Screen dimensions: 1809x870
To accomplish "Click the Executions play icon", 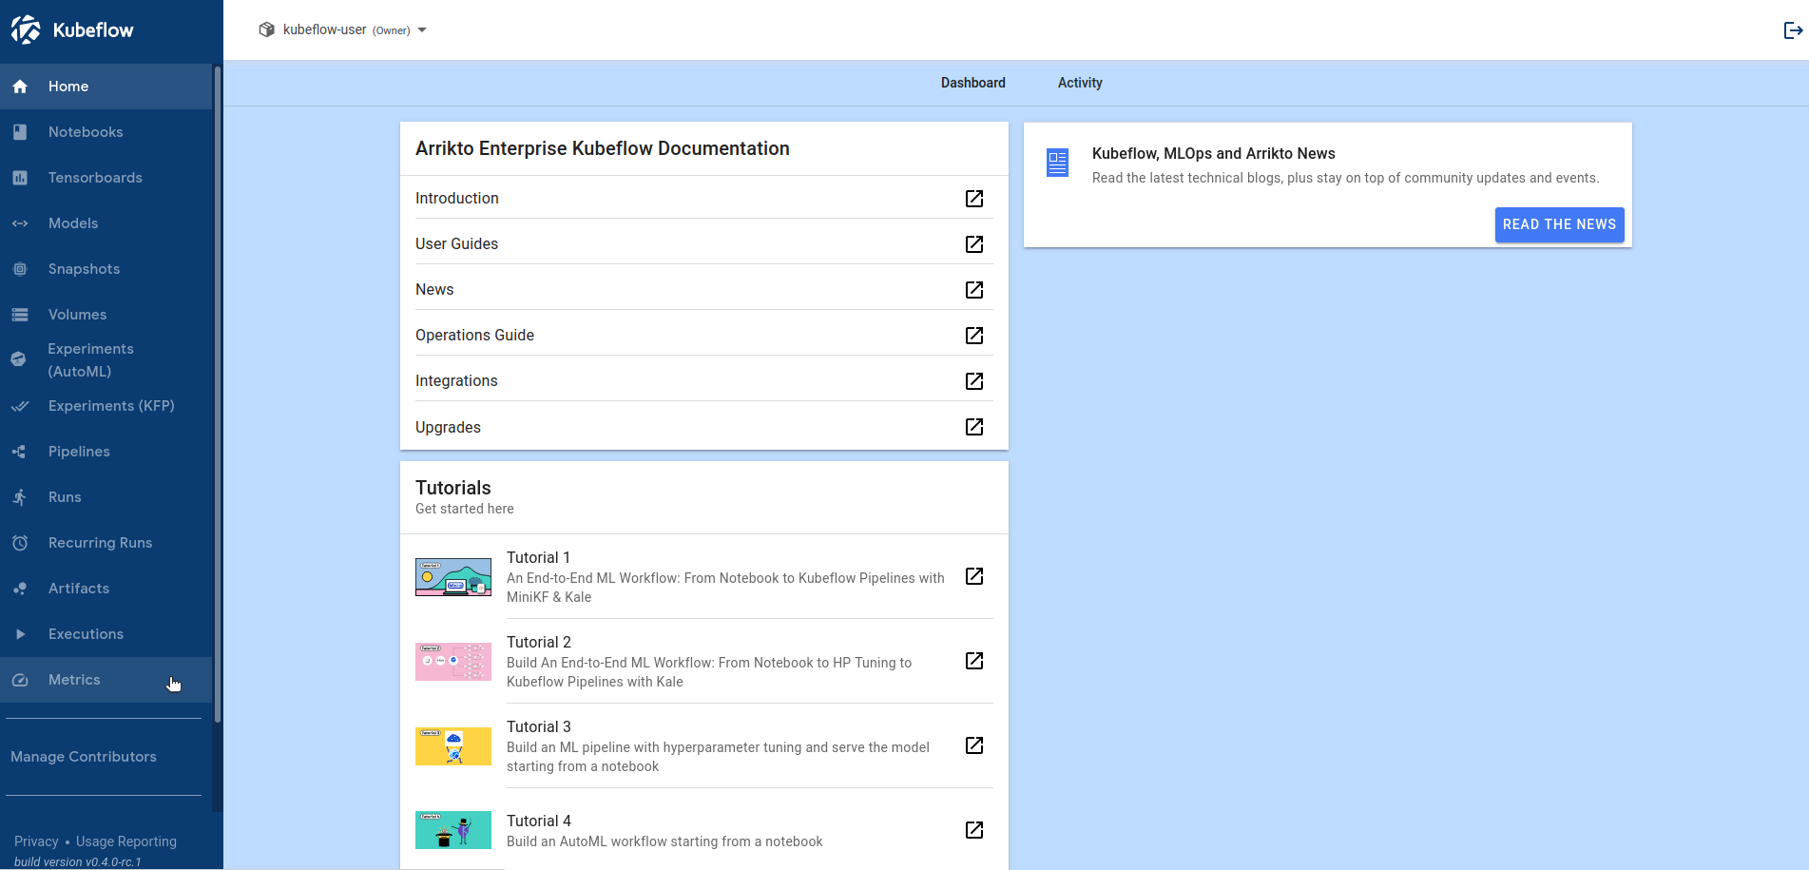I will click(x=20, y=634).
